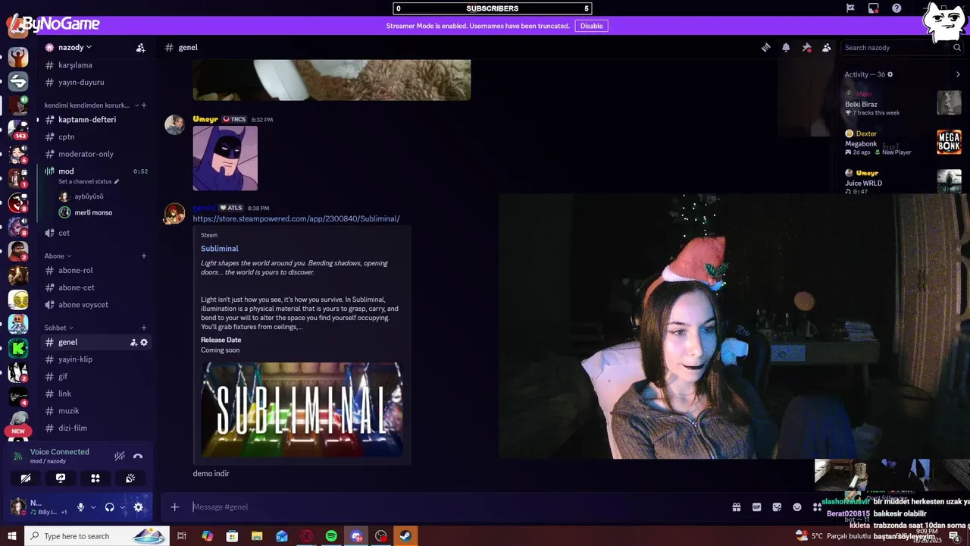Image resolution: width=970 pixels, height=546 pixels.
Task: Open User Settings gear
Action: pyautogui.click(x=138, y=507)
